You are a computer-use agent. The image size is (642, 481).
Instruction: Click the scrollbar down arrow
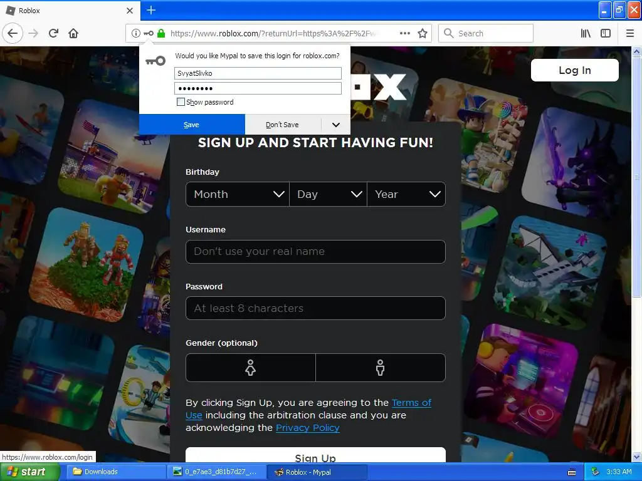point(637,457)
